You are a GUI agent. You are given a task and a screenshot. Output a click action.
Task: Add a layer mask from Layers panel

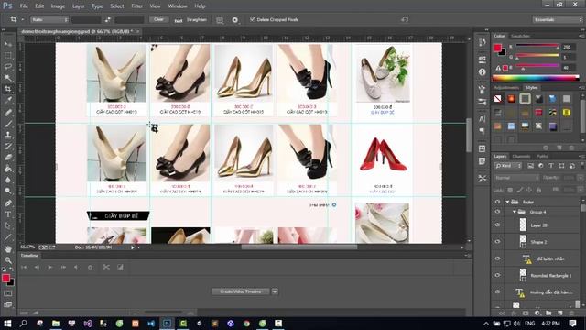526,313
